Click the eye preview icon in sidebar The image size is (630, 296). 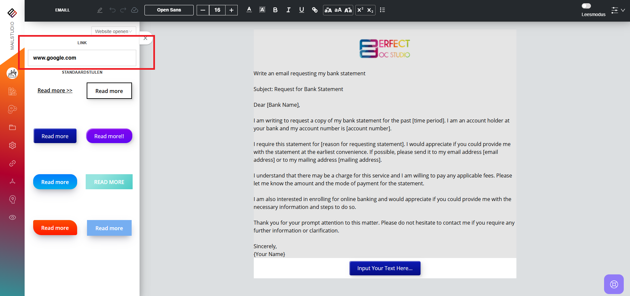(x=12, y=217)
